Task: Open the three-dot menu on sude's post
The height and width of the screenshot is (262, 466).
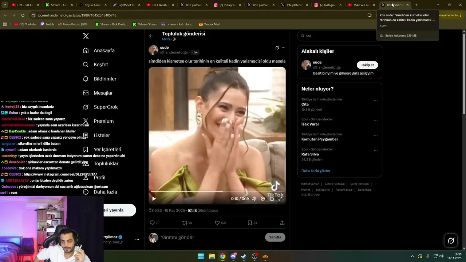Action: [284, 48]
